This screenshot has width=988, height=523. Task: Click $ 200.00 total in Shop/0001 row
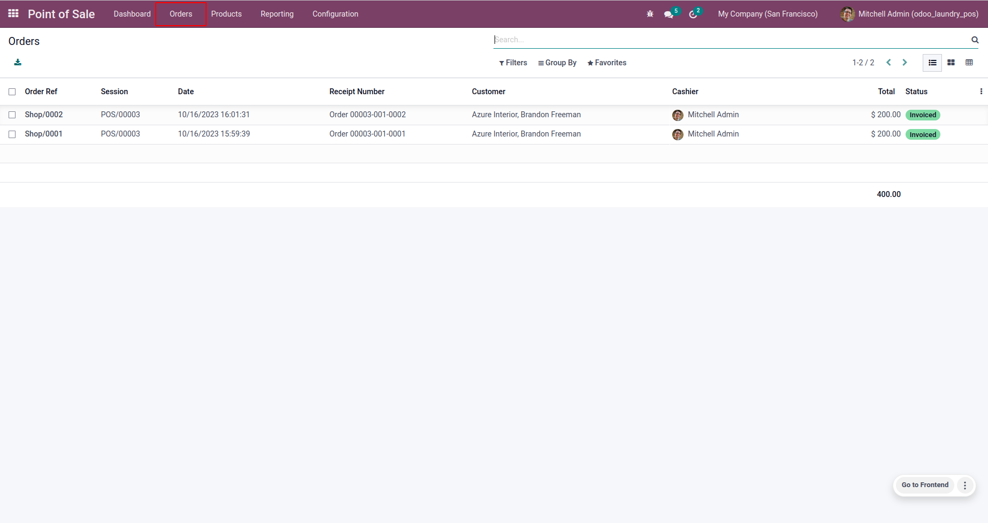pyautogui.click(x=886, y=134)
